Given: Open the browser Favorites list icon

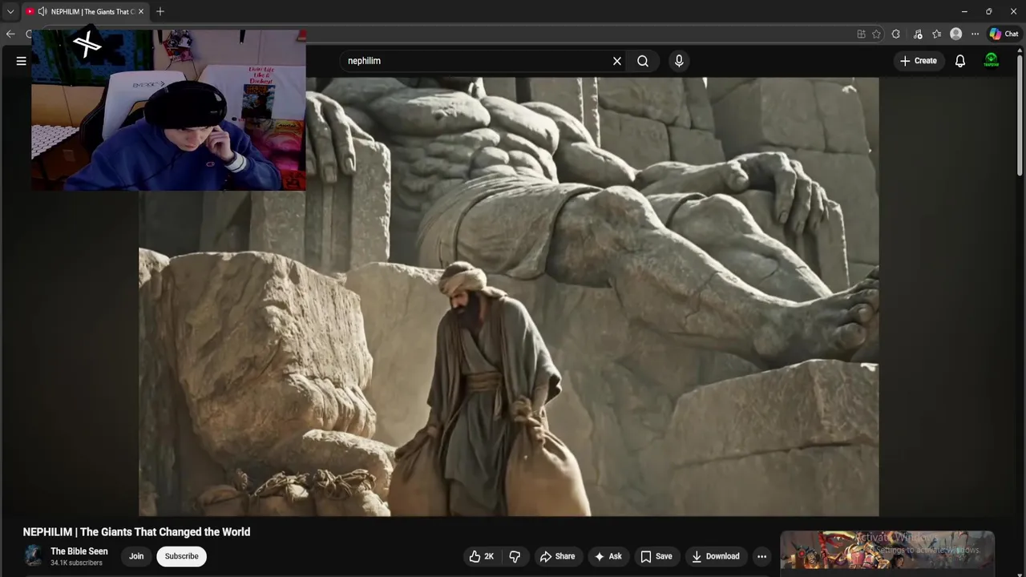Looking at the screenshot, I should (936, 34).
